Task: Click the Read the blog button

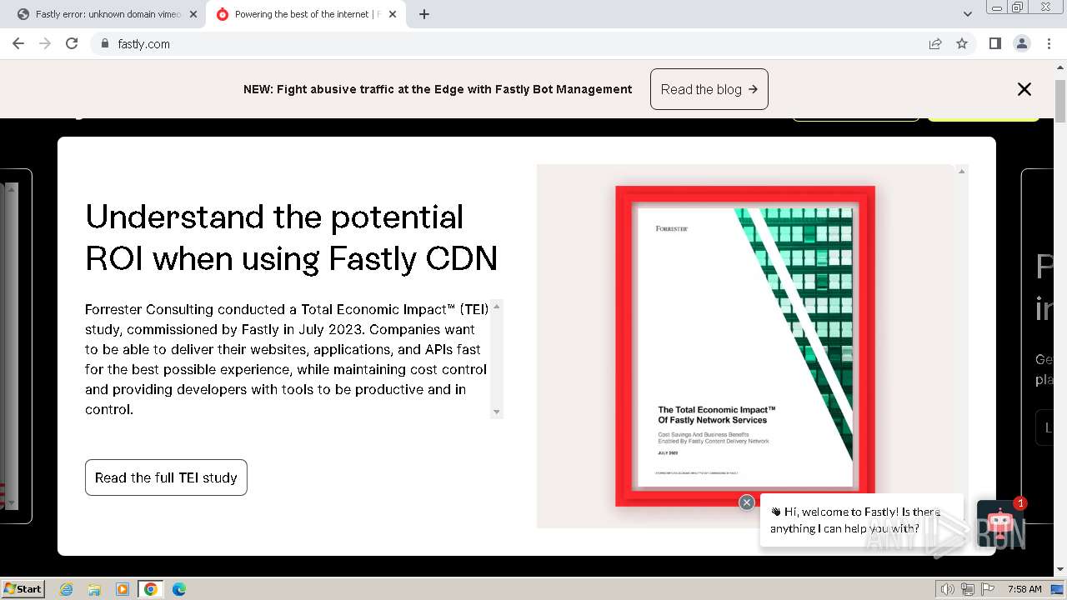Action: [709, 89]
